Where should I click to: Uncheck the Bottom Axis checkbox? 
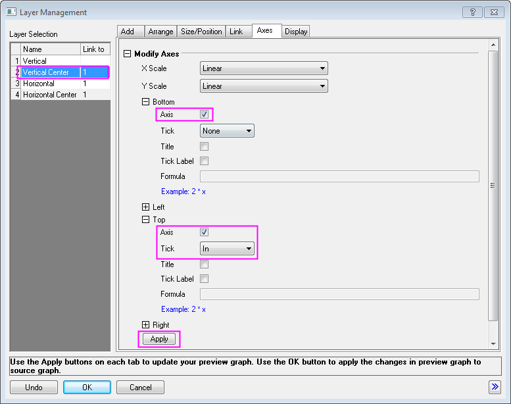point(205,114)
